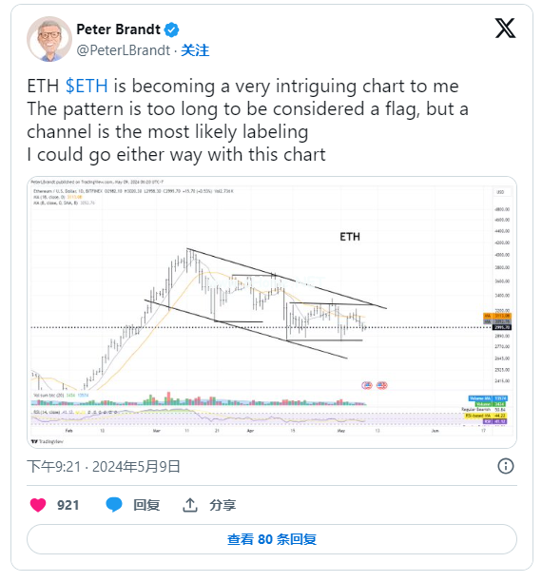Open the @PeterLBrandt handle
The height and width of the screenshot is (582, 542).
click(124, 50)
